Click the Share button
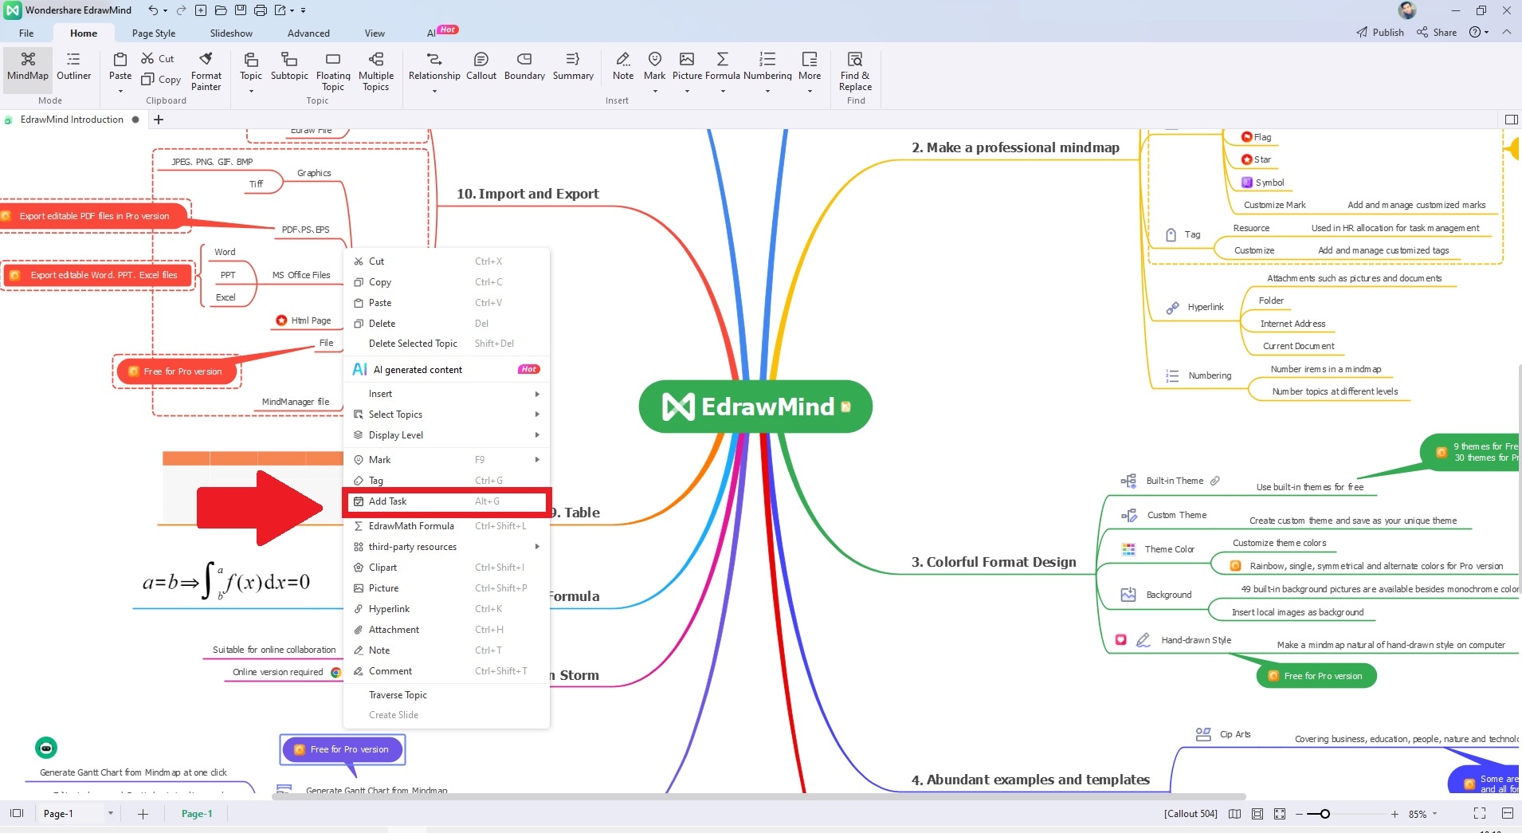Viewport: 1522px width, 833px height. tap(1437, 32)
